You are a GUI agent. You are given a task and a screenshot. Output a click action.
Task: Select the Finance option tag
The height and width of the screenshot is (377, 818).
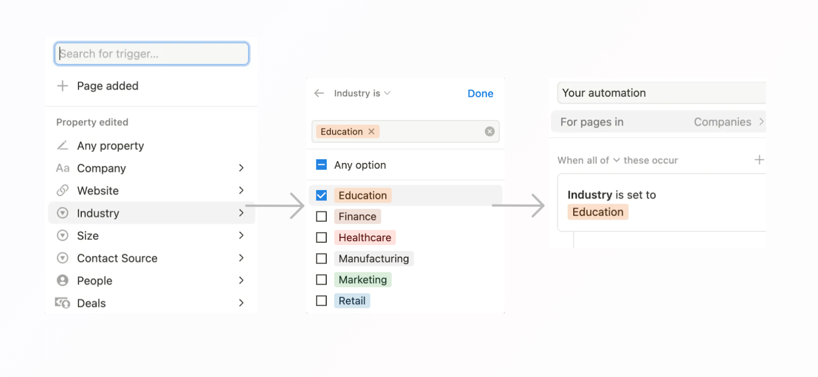coord(357,217)
